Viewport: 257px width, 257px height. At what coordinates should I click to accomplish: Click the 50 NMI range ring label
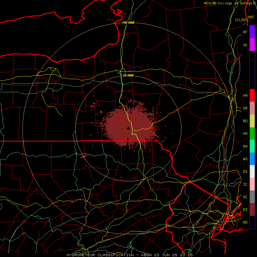tap(128, 76)
